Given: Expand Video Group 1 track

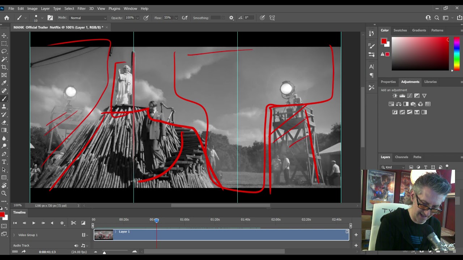Looking at the screenshot, I should (14, 235).
